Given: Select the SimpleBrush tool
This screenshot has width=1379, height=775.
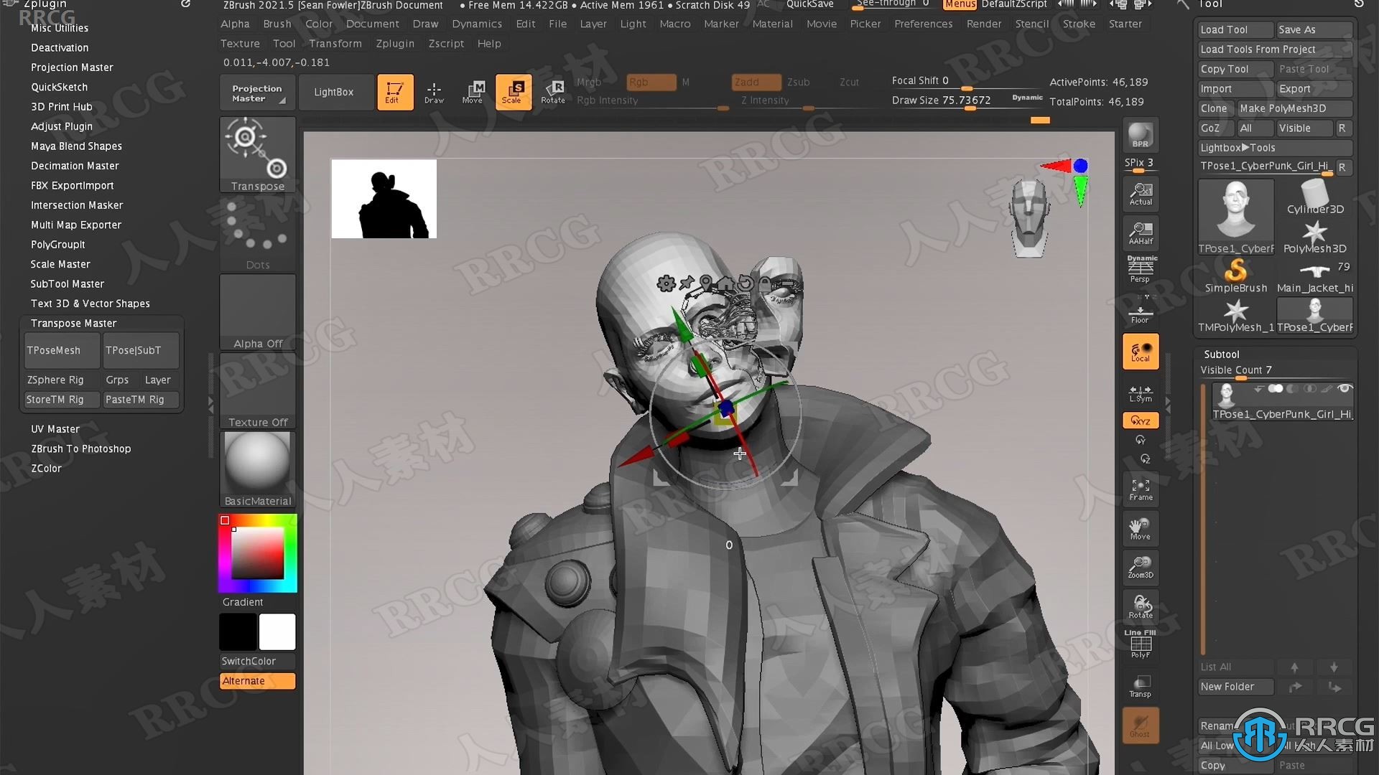Looking at the screenshot, I should coord(1236,276).
